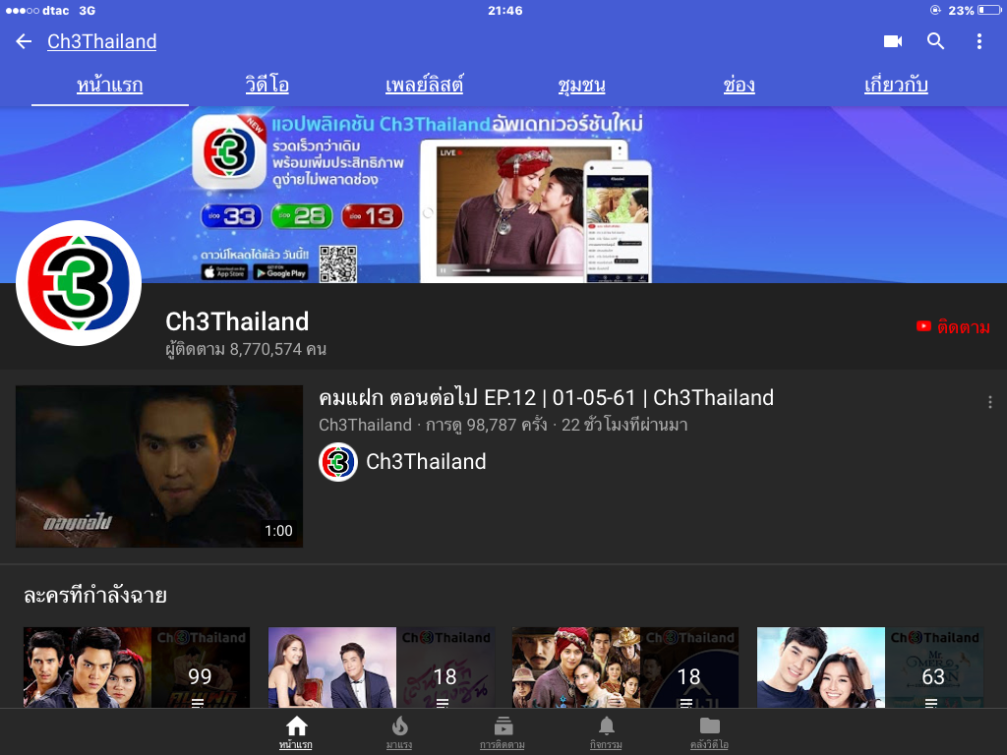Tap the Google Play badge in banner
The width and height of the screenshot is (1007, 755).
280,272
